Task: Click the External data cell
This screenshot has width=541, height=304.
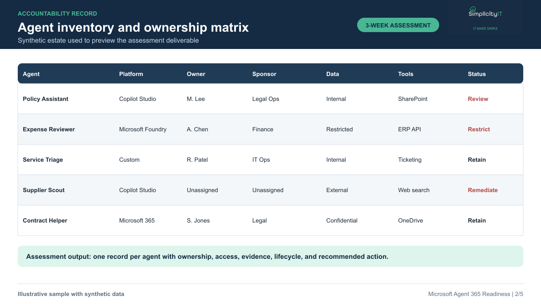Action: tap(337, 190)
